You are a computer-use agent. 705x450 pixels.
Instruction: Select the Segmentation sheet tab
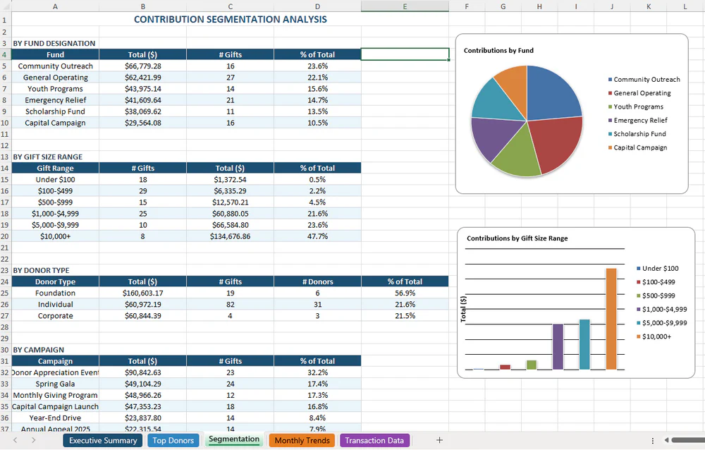coord(234,438)
